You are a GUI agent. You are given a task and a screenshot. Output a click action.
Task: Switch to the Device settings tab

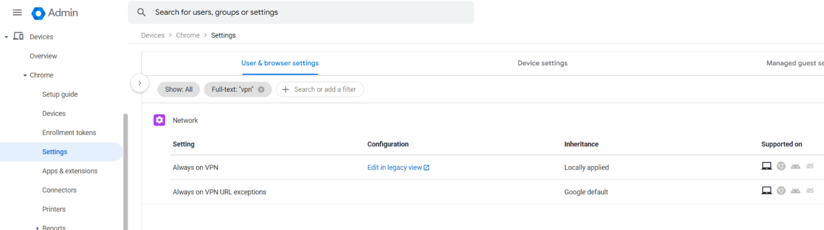click(x=542, y=63)
